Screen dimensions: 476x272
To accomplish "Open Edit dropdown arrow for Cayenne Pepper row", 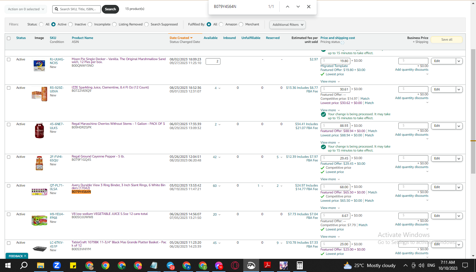I will tap(459, 158).
